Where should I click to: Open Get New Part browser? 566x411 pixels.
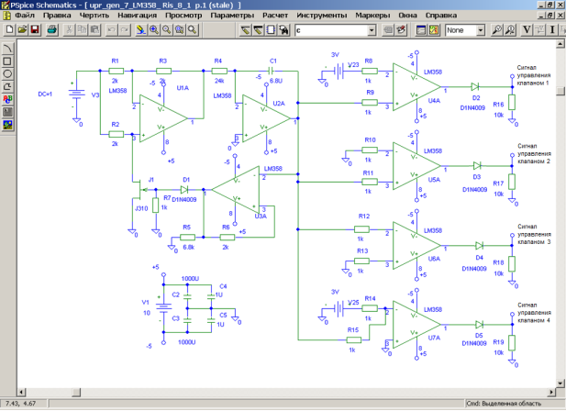point(284,29)
